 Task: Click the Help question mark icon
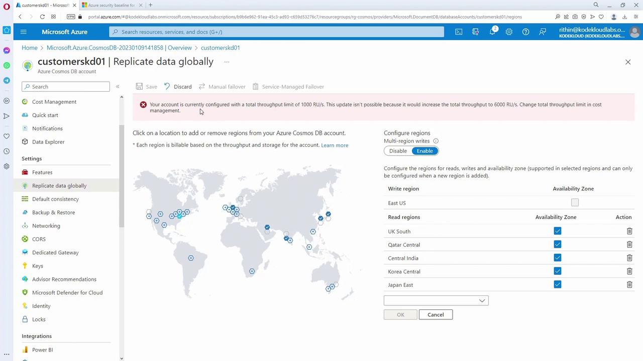point(525,32)
